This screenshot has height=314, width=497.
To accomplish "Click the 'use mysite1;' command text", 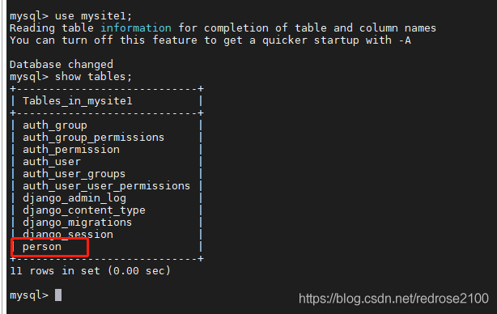I will 94,16.
